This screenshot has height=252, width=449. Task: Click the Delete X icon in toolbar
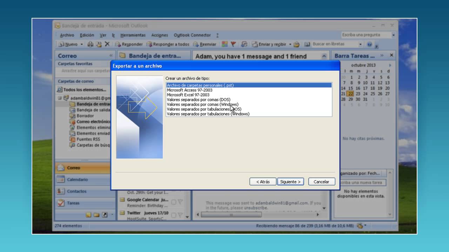[x=107, y=44]
